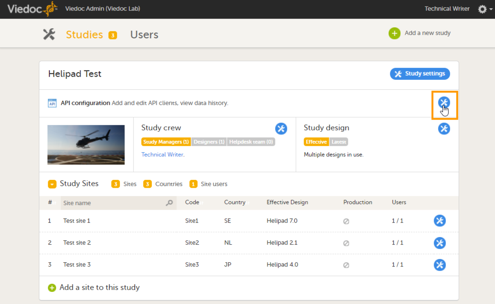Viewport: 495px width, 304px height.
Task: Switch to the Users tab
Action: (x=144, y=34)
